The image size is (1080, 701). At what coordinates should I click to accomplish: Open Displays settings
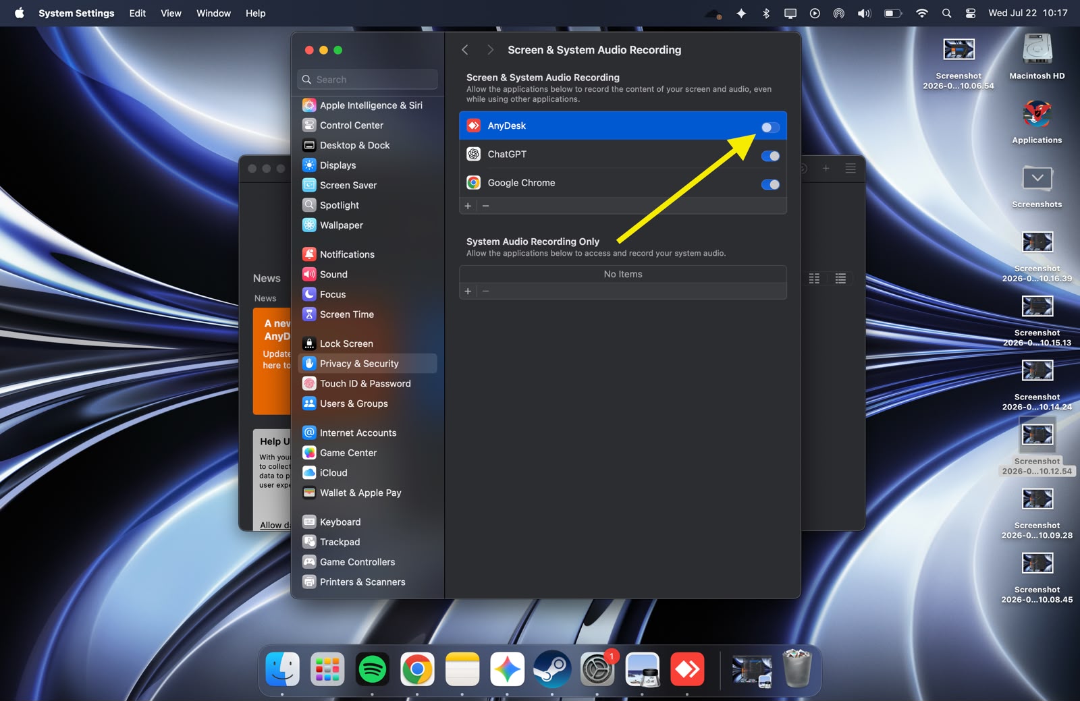click(367, 165)
